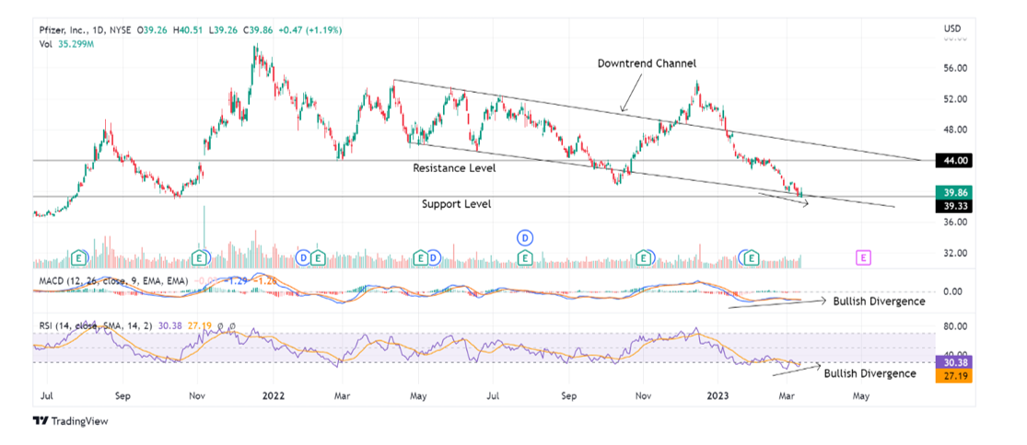Click the earnings E marker near November 2021
Viewport: 1027px width, 445px height.
198,257
